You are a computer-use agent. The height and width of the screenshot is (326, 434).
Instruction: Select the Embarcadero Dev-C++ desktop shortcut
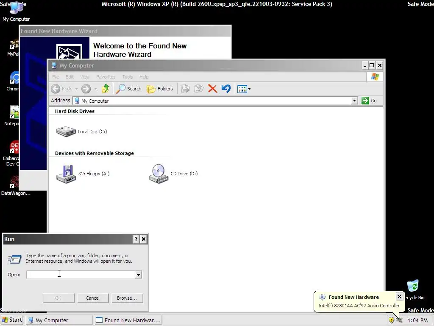click(11, 153)
